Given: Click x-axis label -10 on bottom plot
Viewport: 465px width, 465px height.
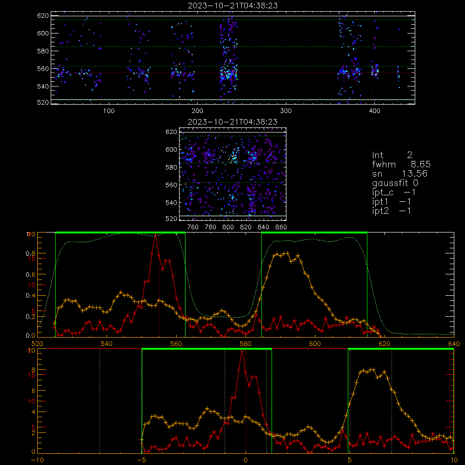Looking at the screenshot, I should (x=37, y=460).
